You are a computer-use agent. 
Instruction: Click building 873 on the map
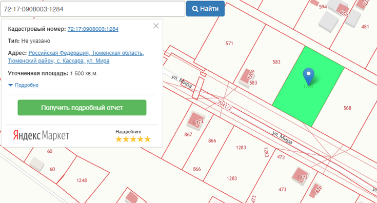(x=300, y=176)
